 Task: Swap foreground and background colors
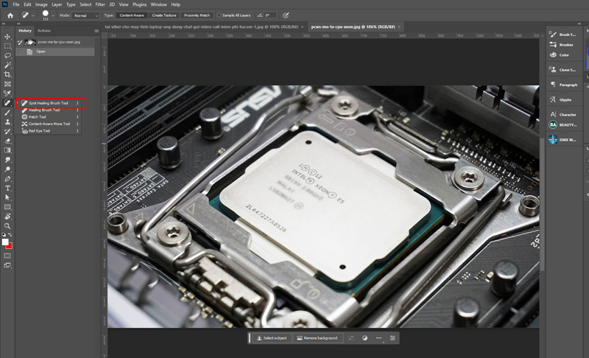pos(10,235)
